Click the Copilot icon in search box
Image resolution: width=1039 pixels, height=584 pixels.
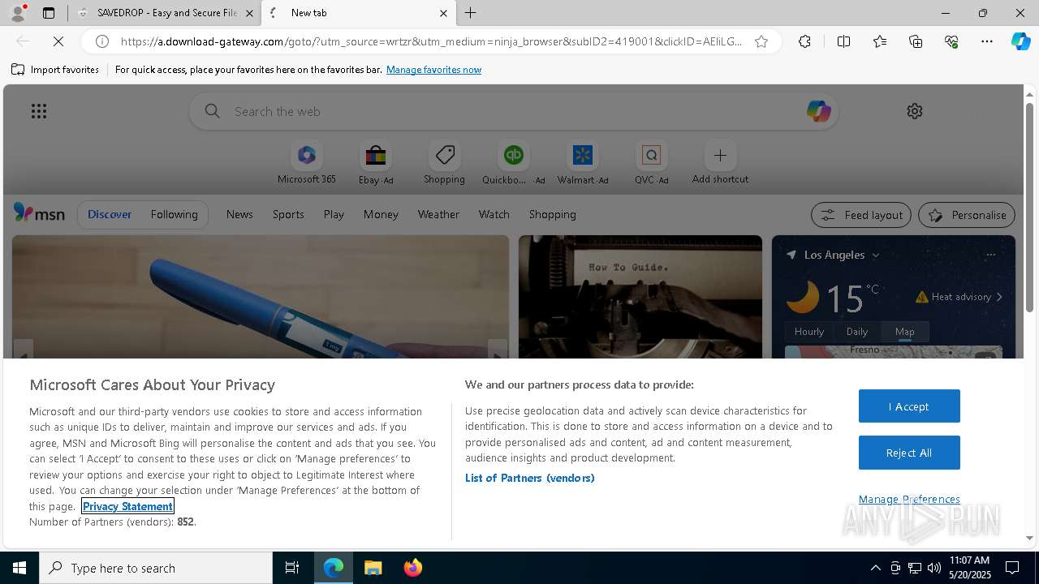point(818,111)
